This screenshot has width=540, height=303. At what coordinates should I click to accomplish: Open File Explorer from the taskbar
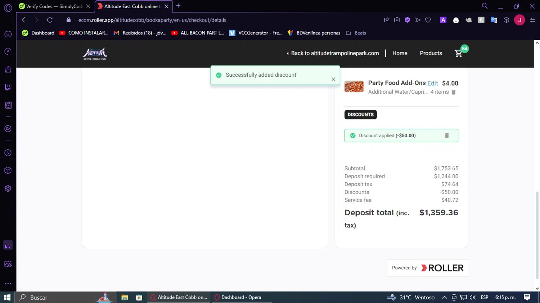pos(125,297)
